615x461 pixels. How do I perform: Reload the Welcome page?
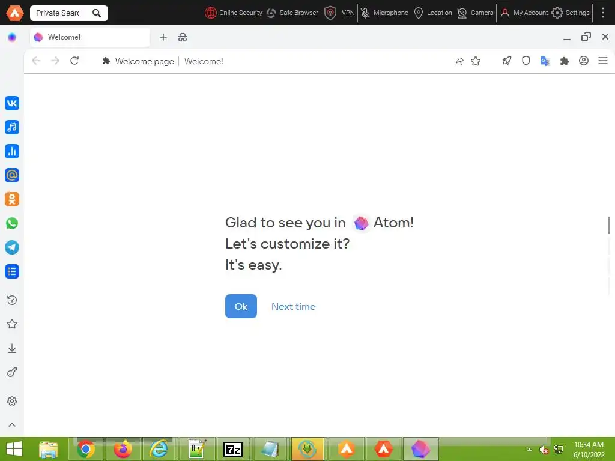74,61
